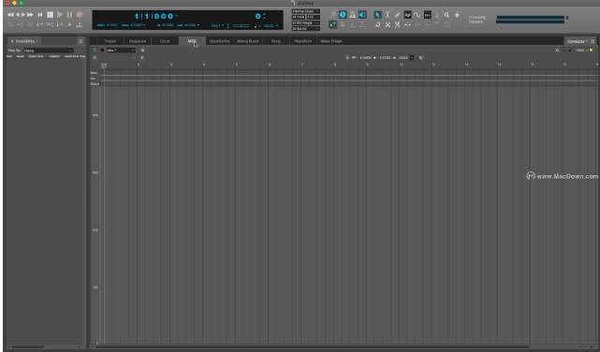Select the Scissors tool
The height and width of the screenshot is (352, 600).
(397, 25)
